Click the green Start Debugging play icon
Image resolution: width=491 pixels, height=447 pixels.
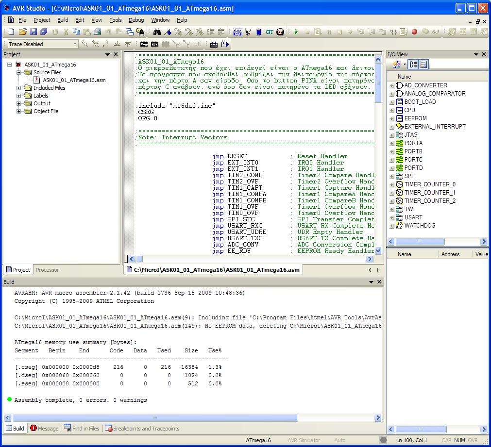point(296,32)
